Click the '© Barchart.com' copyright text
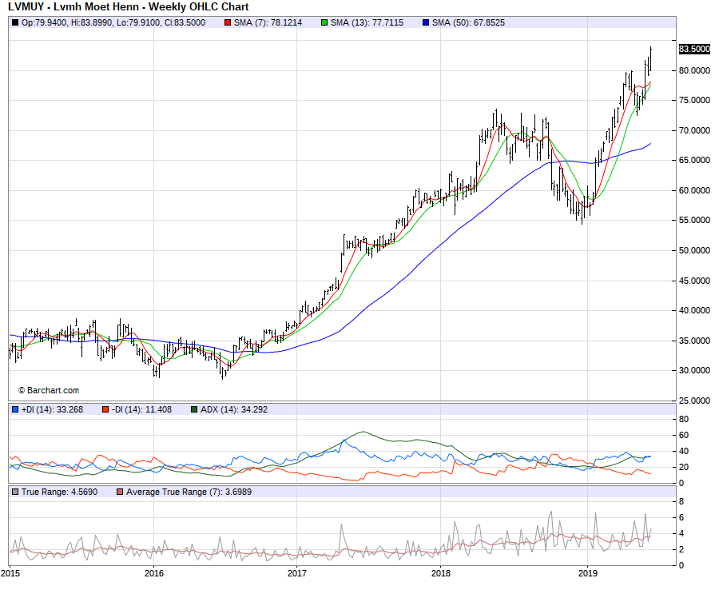Image resolution: width=715 pixels, height=598 pixels. coord(49,390)
